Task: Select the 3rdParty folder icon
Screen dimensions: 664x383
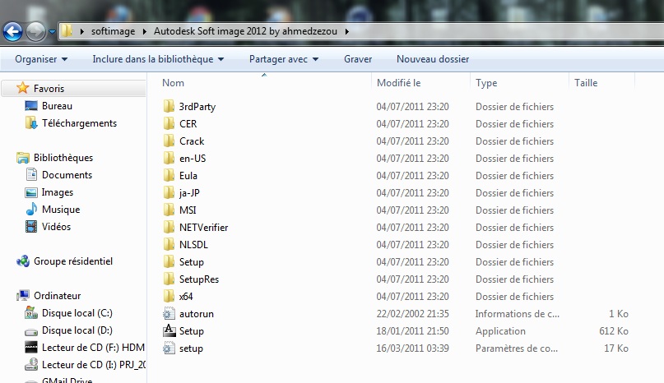Action: coord(169,106)
